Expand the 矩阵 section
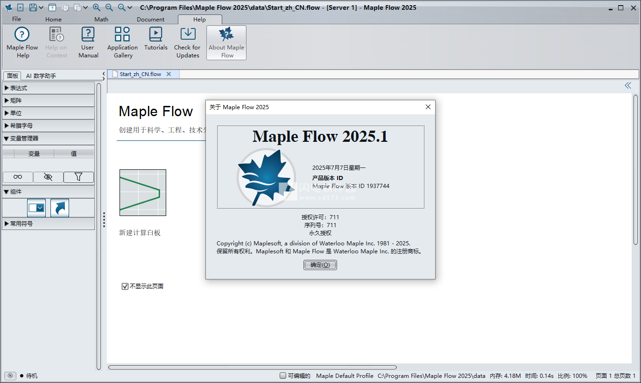641x383 pixels. point(49,100)
